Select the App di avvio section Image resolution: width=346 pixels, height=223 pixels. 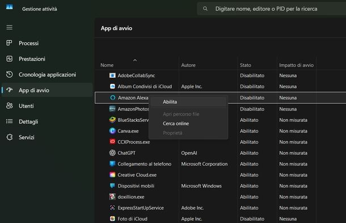[x=47, y=90]
